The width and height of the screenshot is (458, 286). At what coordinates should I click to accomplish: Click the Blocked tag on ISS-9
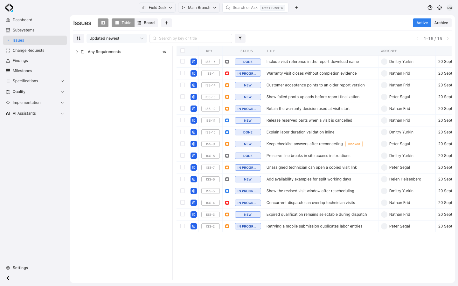354,144
